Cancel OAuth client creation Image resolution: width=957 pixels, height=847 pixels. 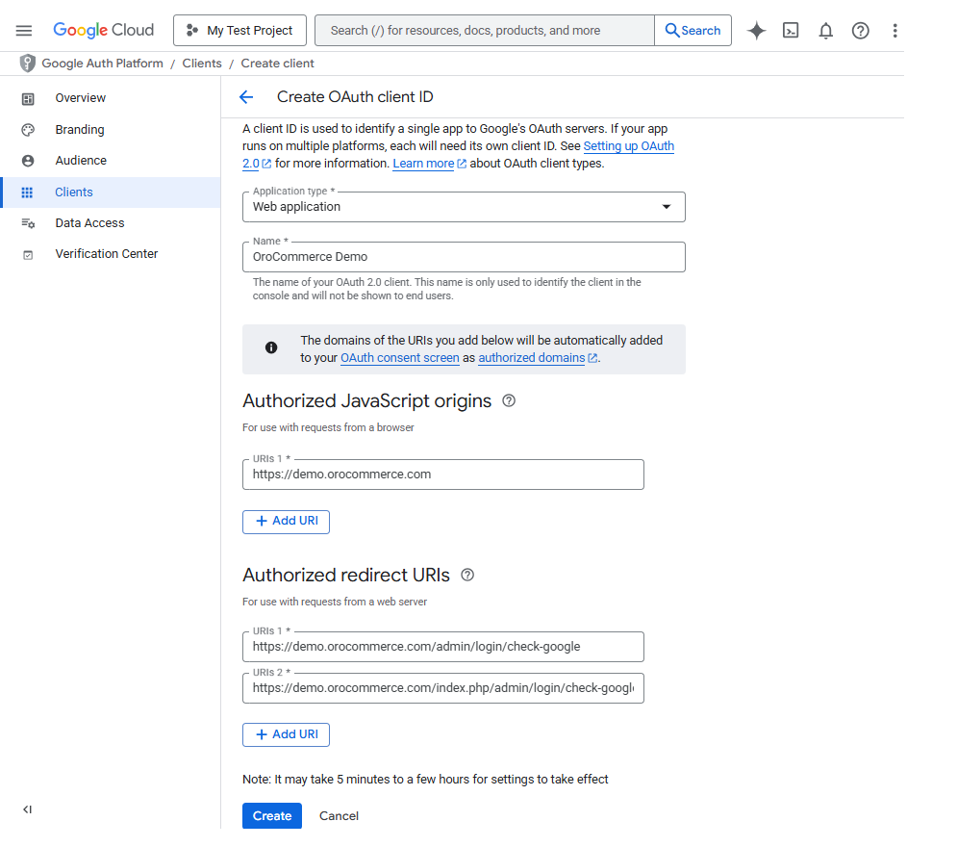point(339,816)
